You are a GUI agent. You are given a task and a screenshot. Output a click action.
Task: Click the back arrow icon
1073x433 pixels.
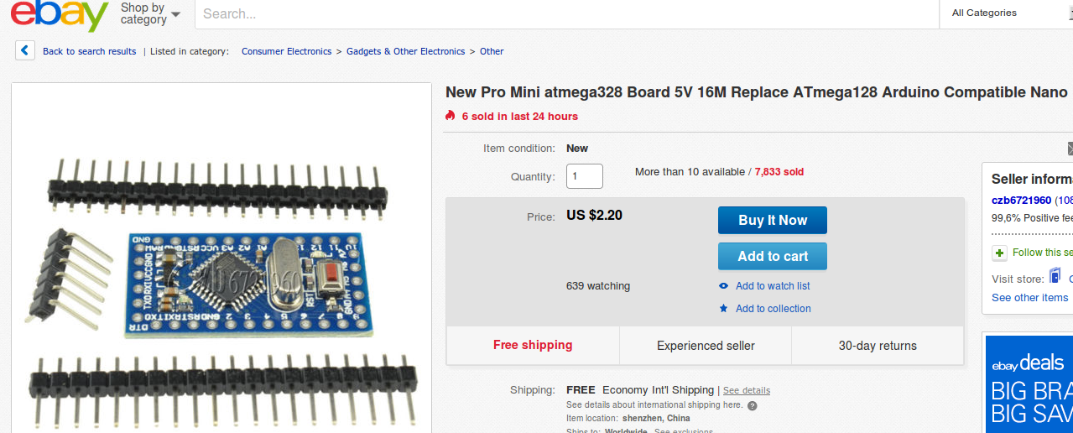click(24, 51)
